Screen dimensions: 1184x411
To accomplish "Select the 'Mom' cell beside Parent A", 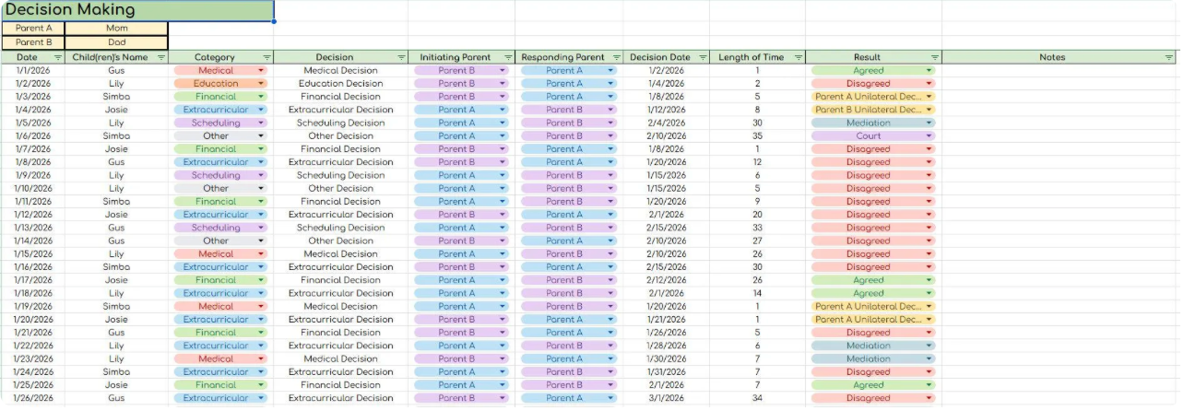I will coord(117,29).
